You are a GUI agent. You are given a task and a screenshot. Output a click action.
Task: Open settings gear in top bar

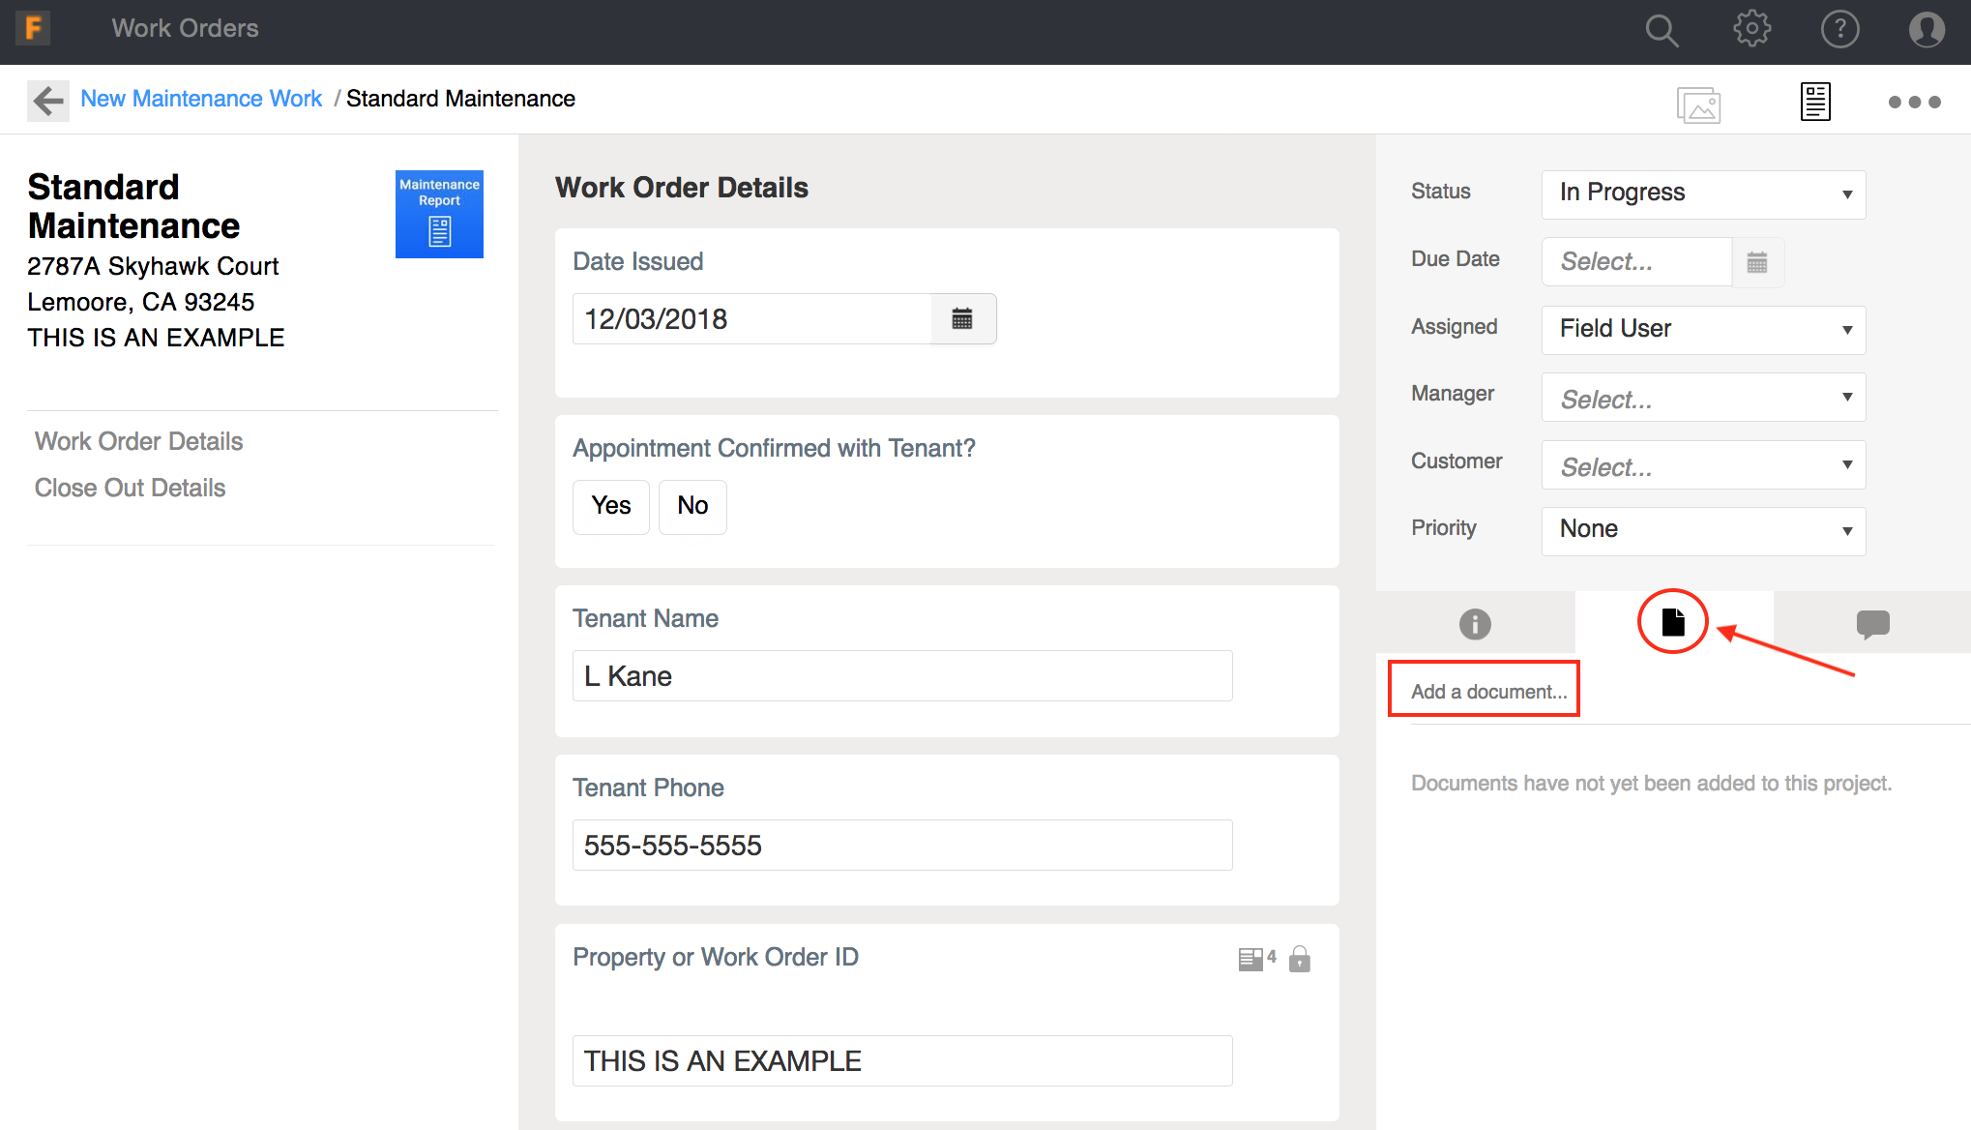coord(1751,29)
